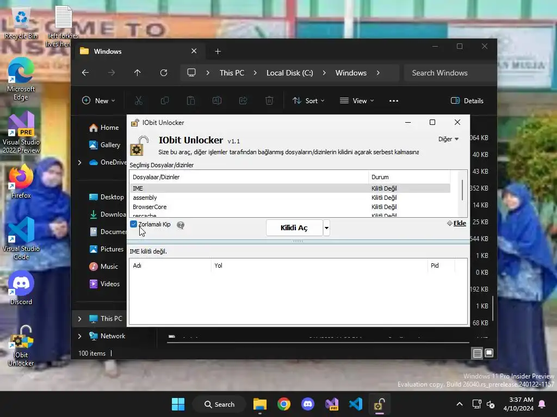The width and height of the screenshot is (557, 417).
Task: Open Visual Studio Code desktop shortcut
Action: coord(21,239)
